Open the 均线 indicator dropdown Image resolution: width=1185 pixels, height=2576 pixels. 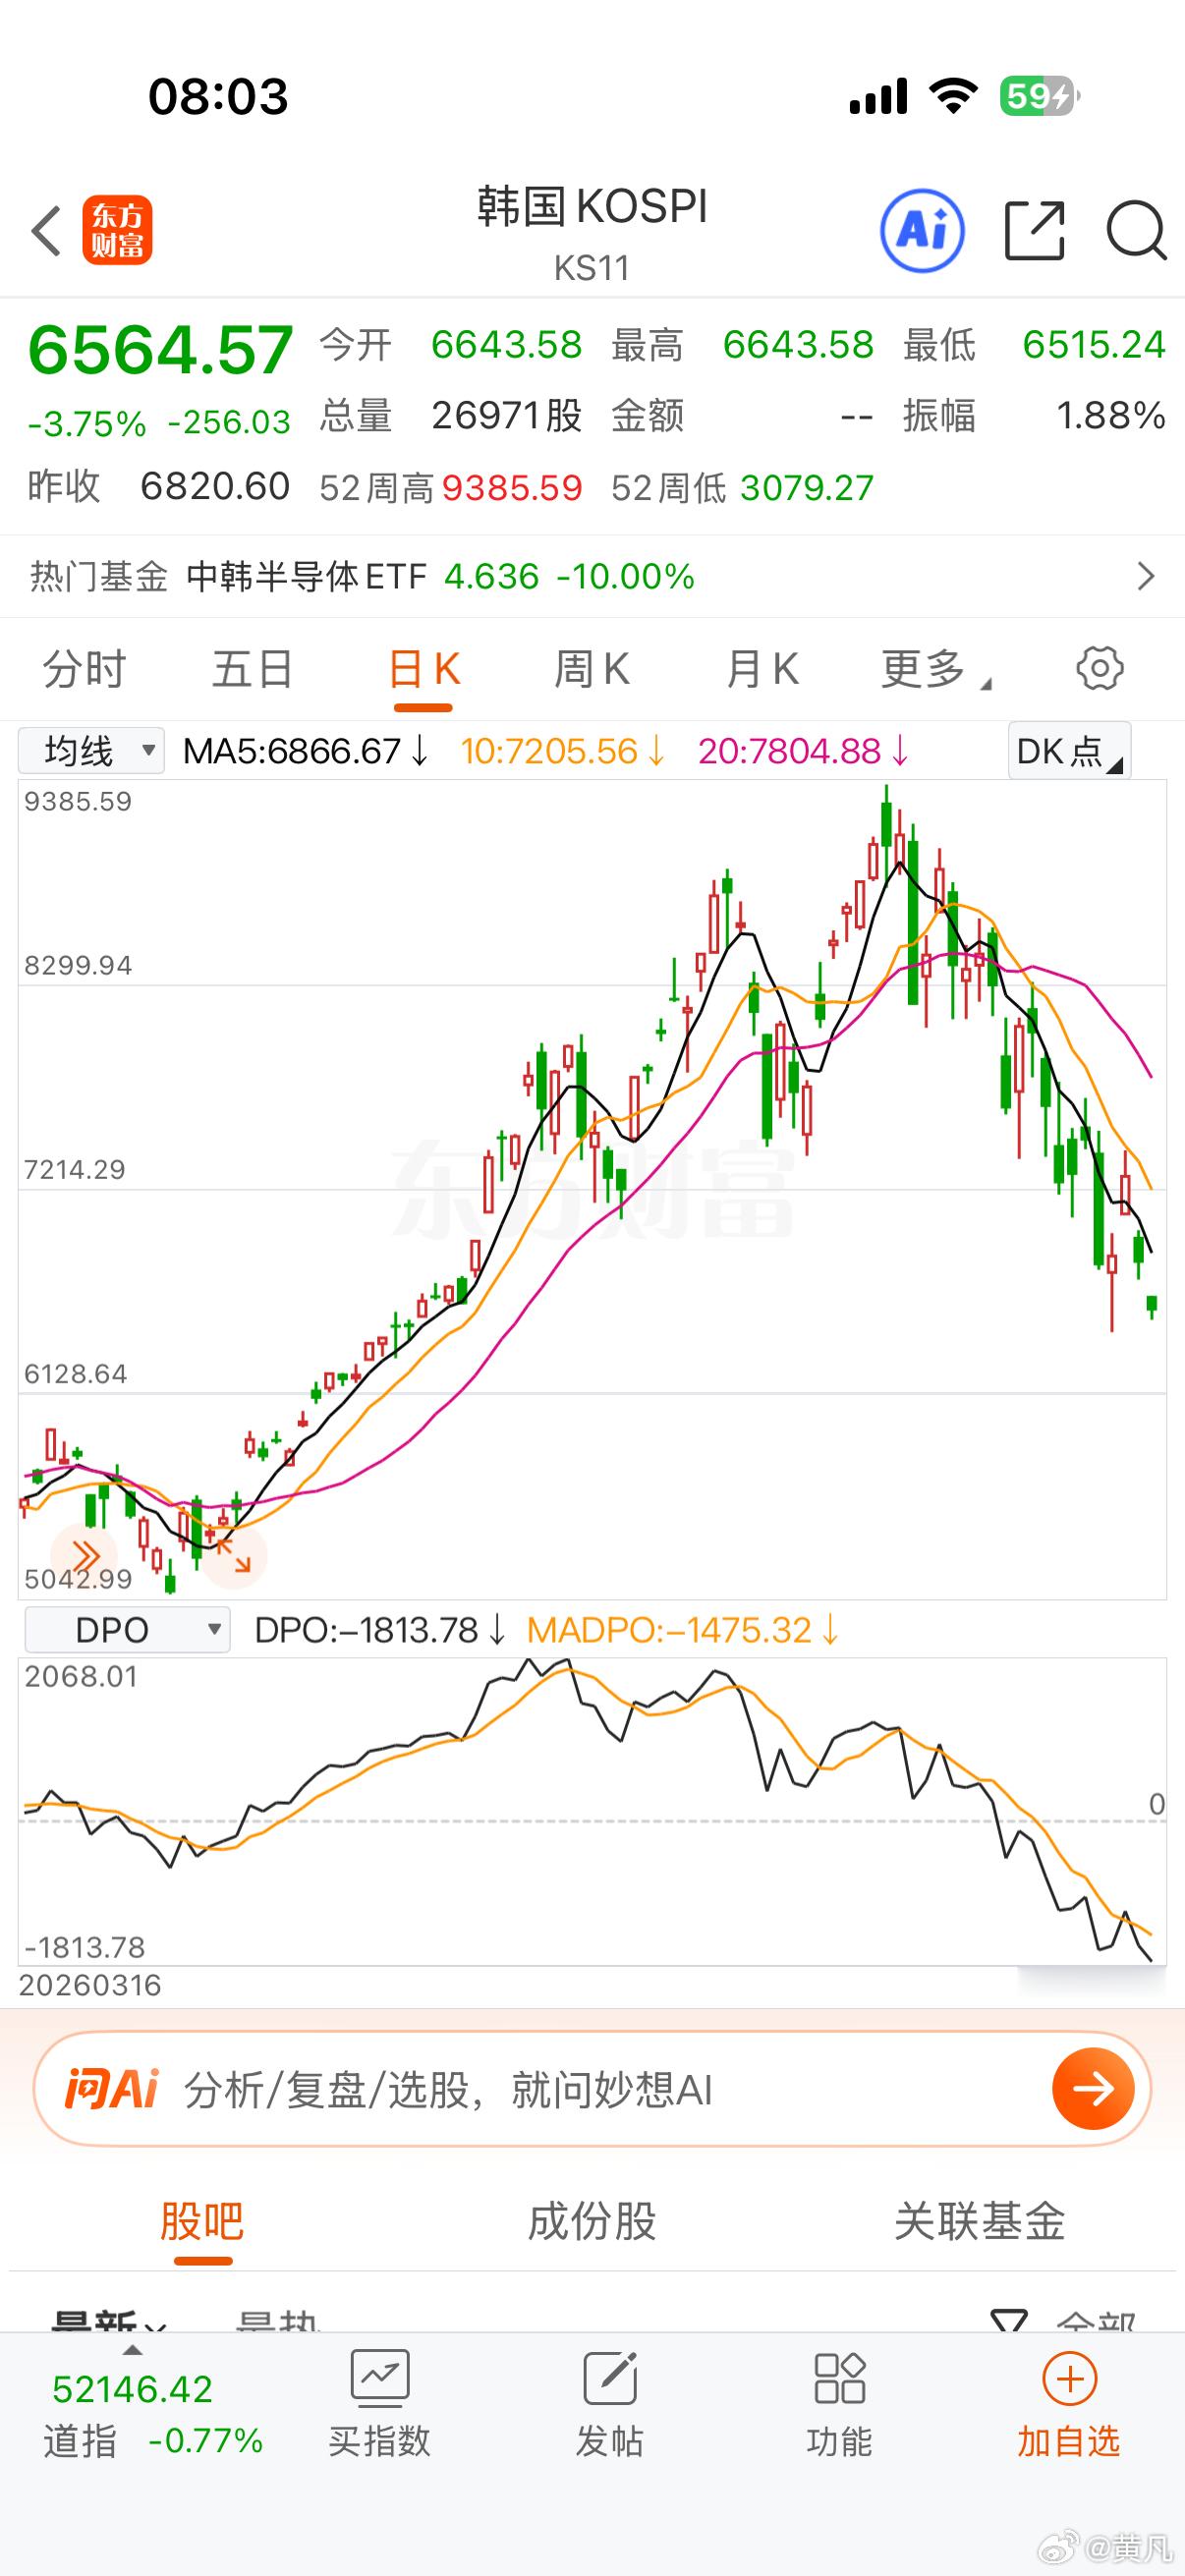(x=91, y=750)
